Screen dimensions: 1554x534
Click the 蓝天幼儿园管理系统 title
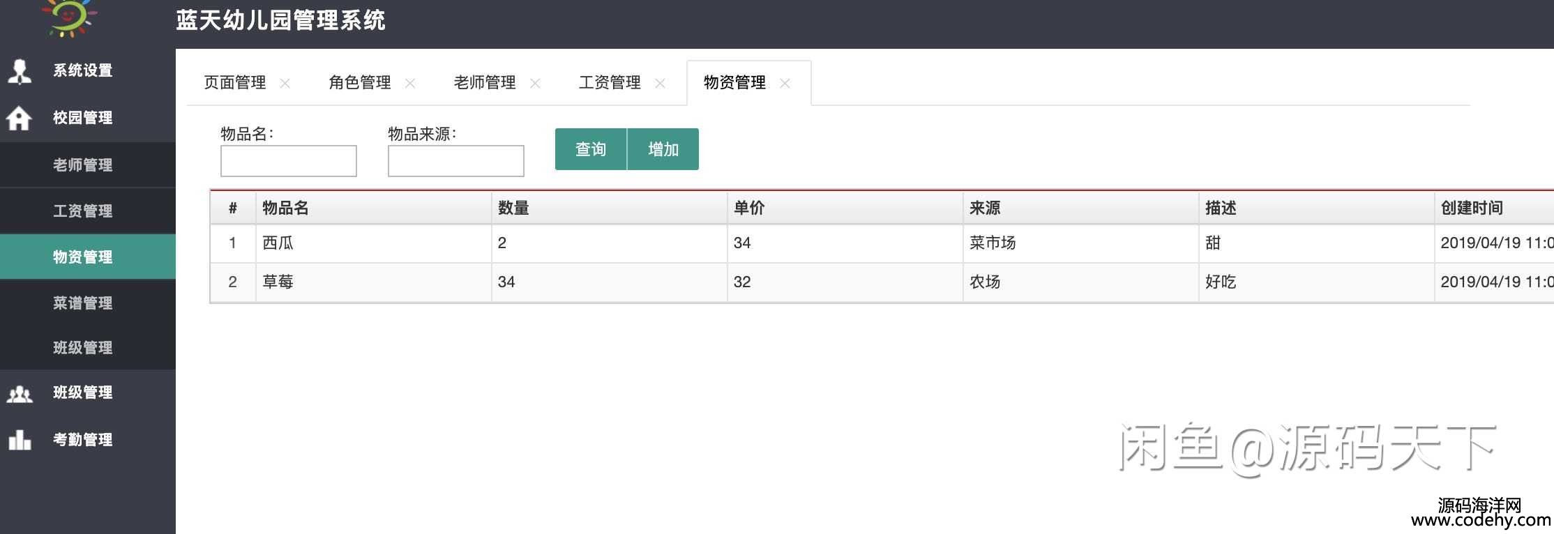[280, 20]
